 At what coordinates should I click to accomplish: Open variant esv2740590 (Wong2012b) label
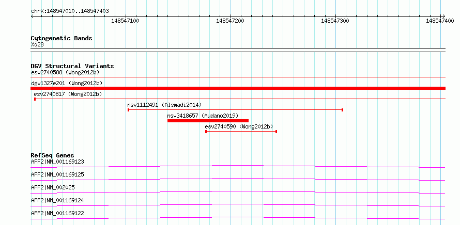tap(239, 126)
